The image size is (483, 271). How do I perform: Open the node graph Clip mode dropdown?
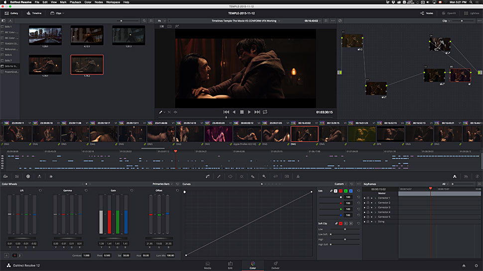tap(446, 21)
